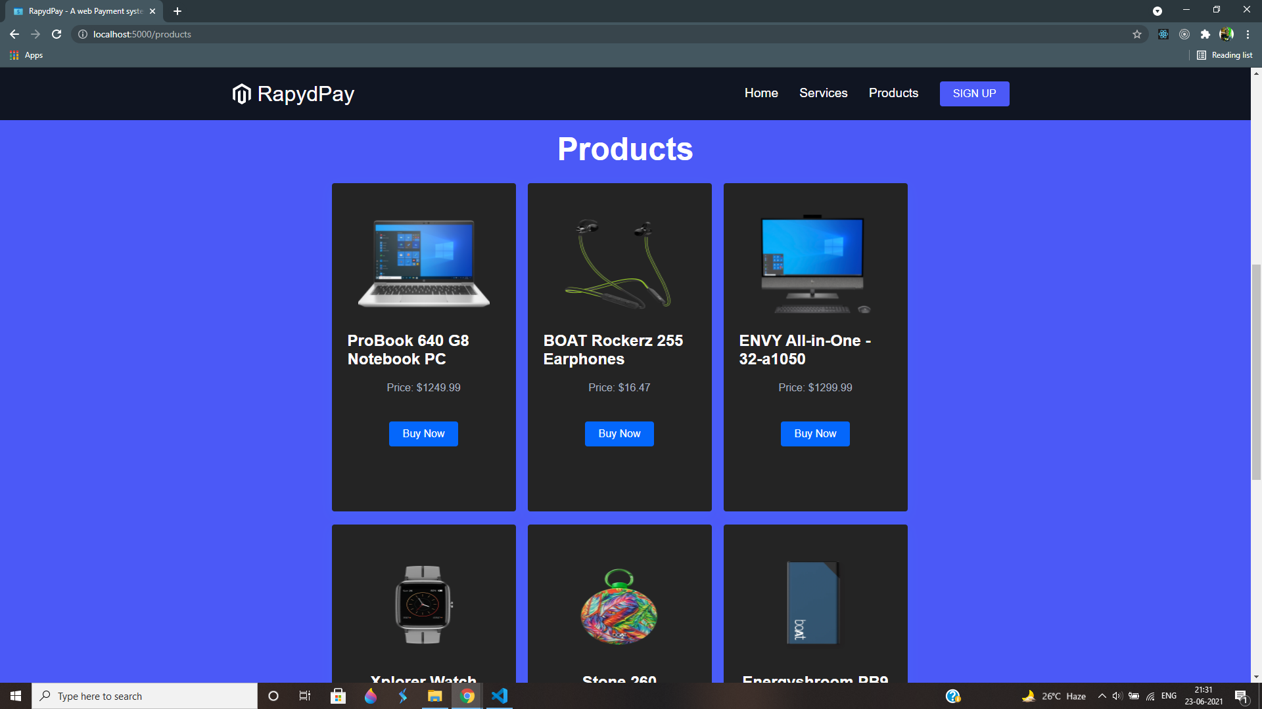1262x709 pixels.
Task: Open Visual Studio Code from taskbar
Action: (x=500, y=696)
